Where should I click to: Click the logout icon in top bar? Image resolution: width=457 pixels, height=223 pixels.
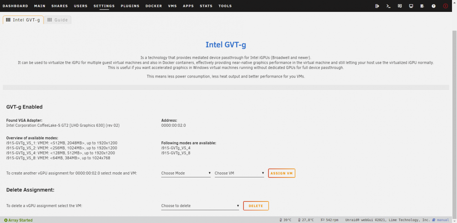(x=377, y=6)
